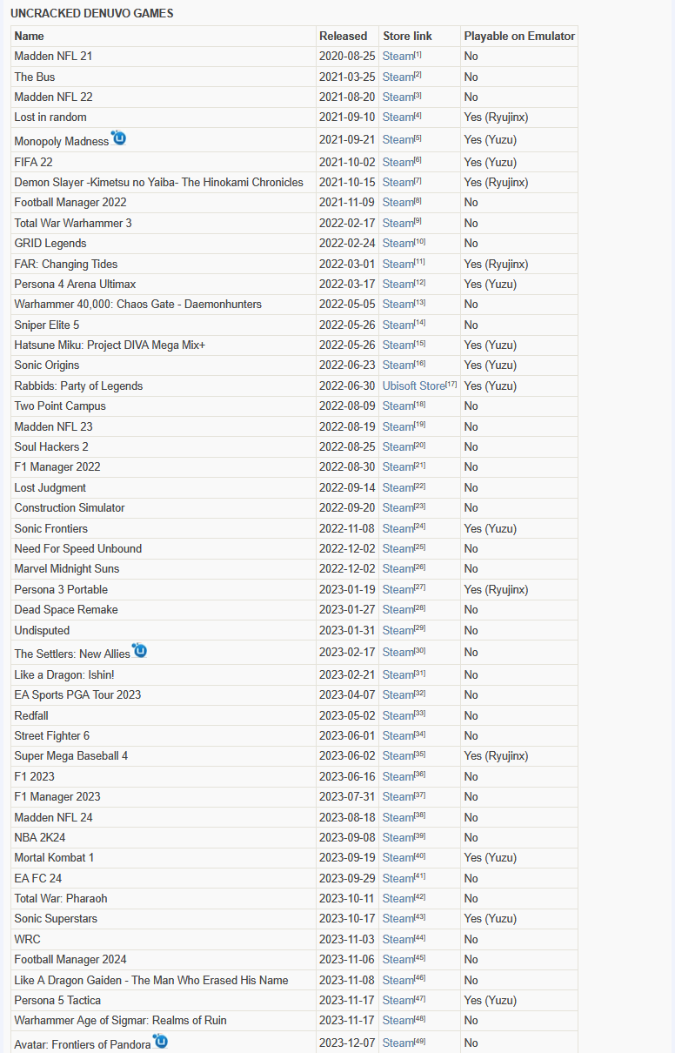Click footnote reference 17 next to Ubisoft Store
The image size is (675, 1053).
(451, 385)
